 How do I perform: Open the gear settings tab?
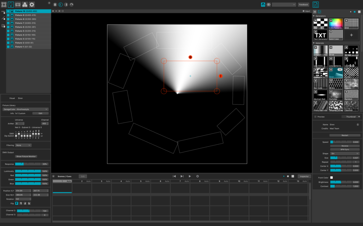click(32, 5)
